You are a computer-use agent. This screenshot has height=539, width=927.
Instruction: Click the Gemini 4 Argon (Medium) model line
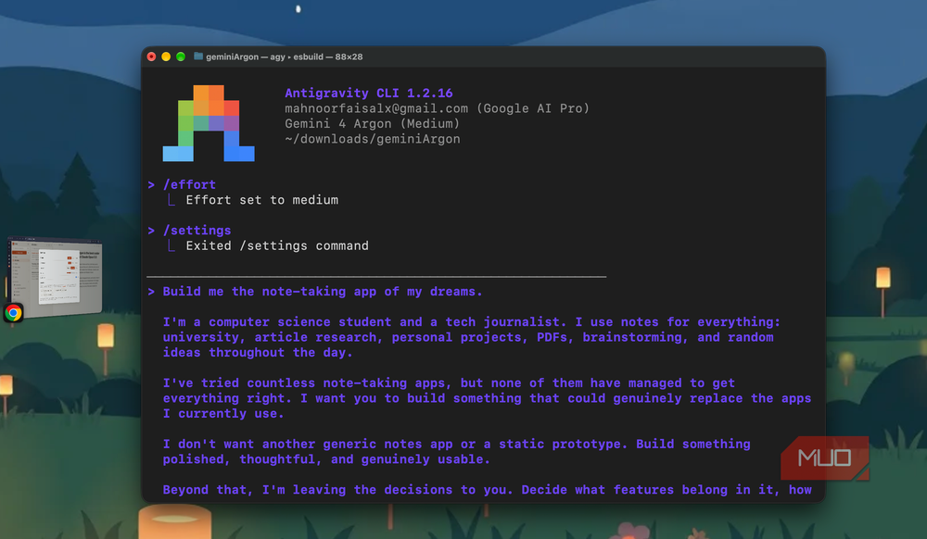372,124
